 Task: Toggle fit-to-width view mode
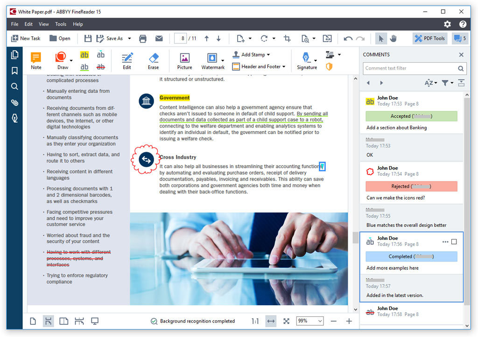tap(270, 321)
